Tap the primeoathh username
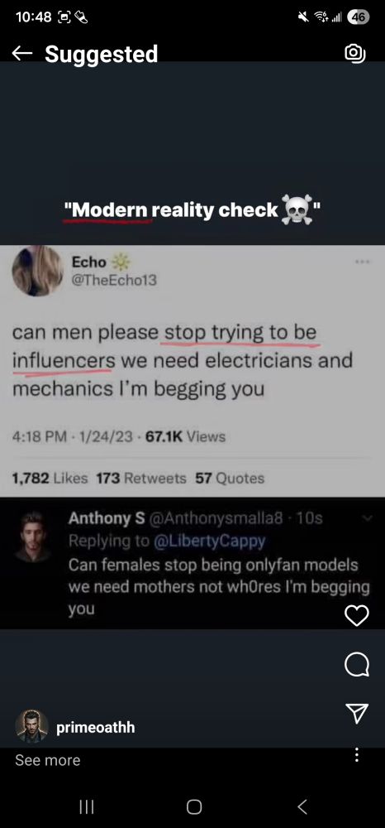The width and height of the screenshot is (385, 828). [95, 728]
